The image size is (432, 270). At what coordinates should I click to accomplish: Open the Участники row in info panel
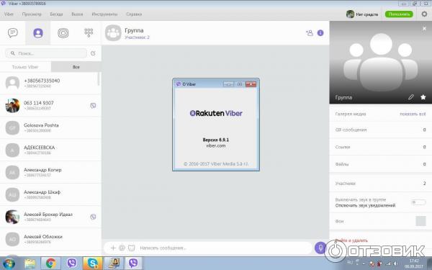[380, 183]
